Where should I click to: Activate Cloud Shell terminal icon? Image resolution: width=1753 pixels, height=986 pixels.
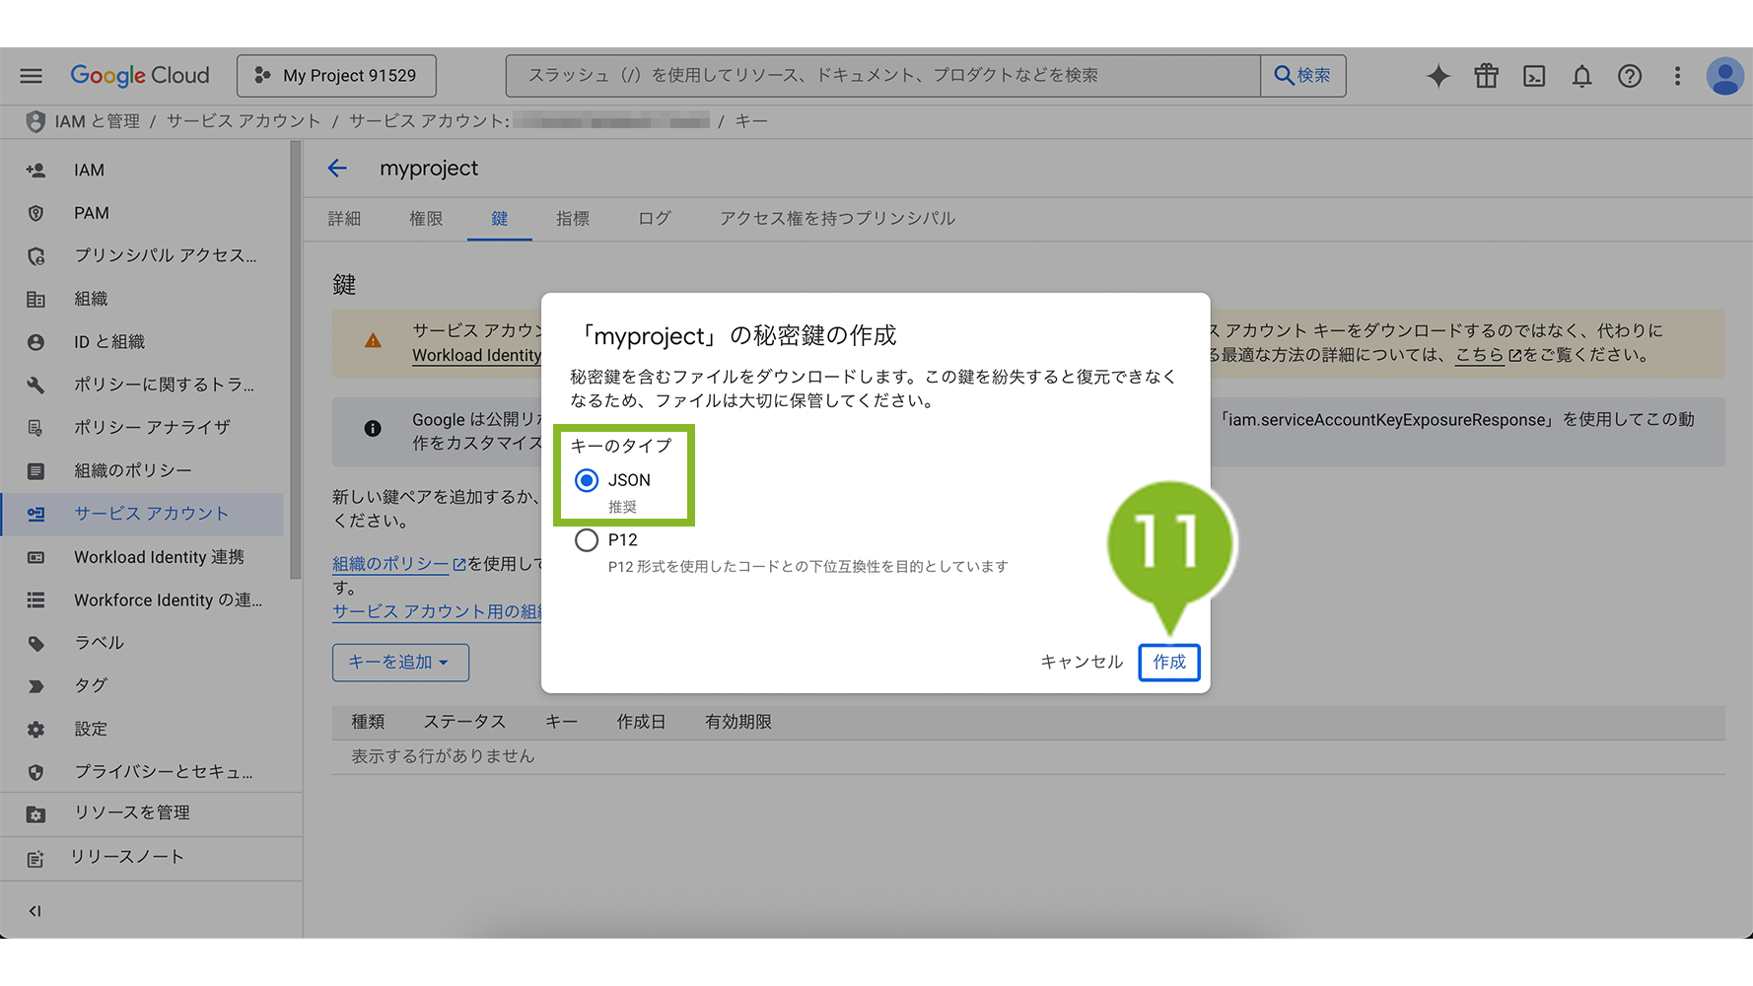click(1534, 76)
